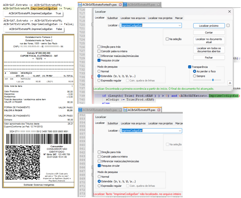Image resolution: width=241 pixels, height=198 pixels.
Task: Click the save icon on the upper ACBrSATExtratoFortesFr.pas tab
Action: coord(80,4)
